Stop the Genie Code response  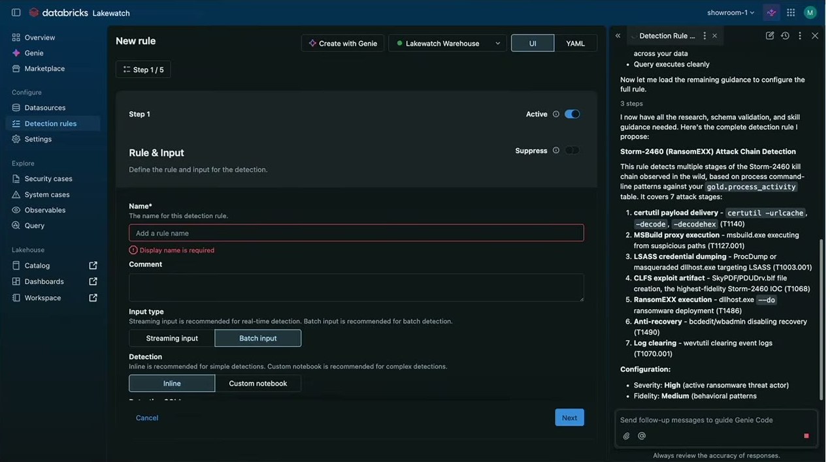806,436
